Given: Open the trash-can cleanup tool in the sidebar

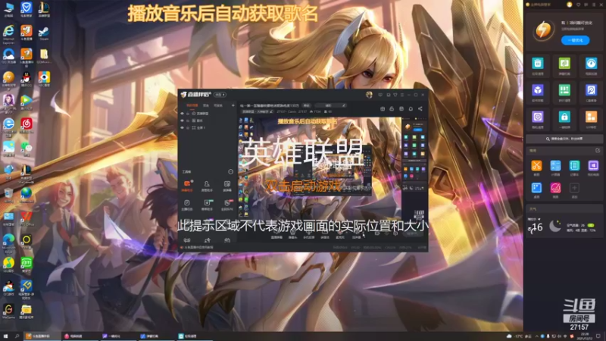Looking at the screenshot, I should [538, 65].
